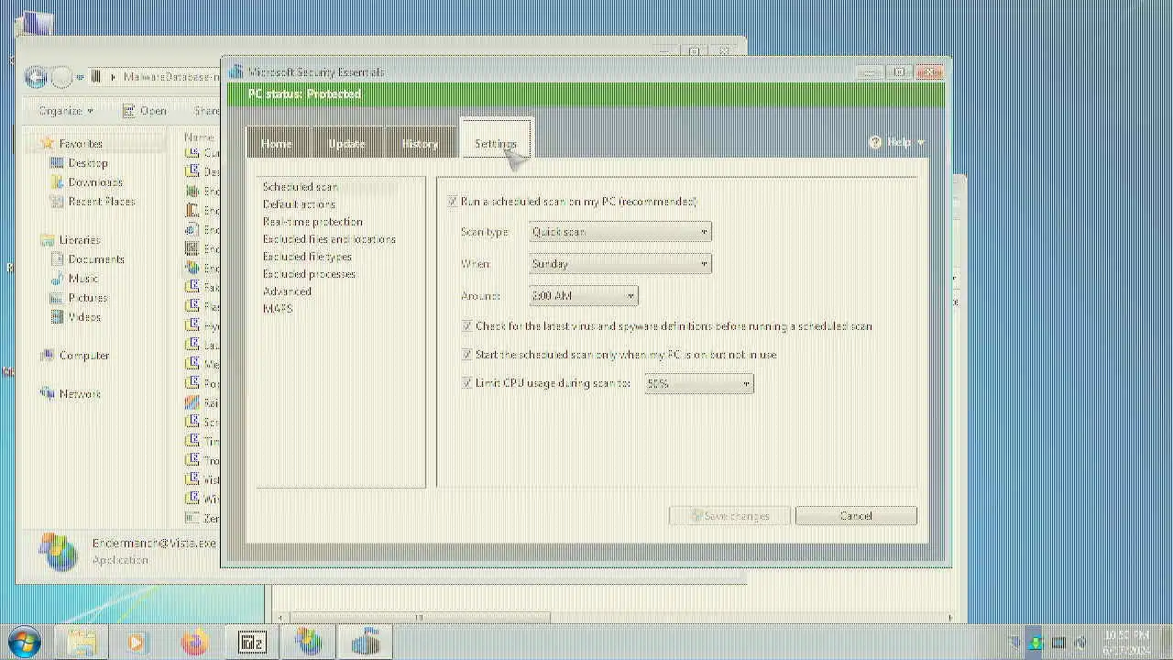The width and height of the screenshot is (1173, 660).
Task: Click the Favorites star icon in Explorer
Action: coord(48,143)
